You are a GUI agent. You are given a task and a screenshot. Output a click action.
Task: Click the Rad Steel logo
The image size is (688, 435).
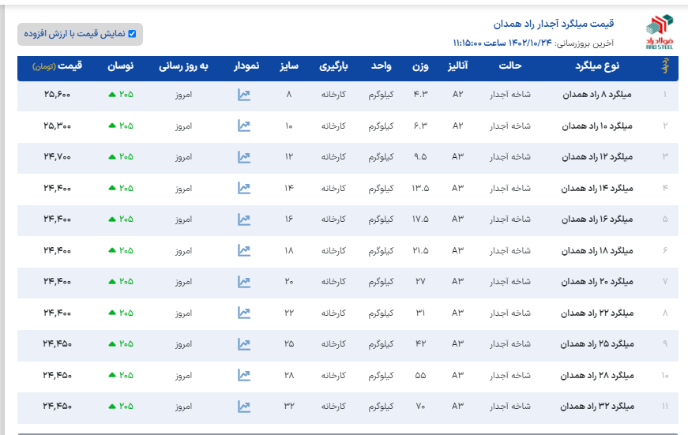[660, 32]
